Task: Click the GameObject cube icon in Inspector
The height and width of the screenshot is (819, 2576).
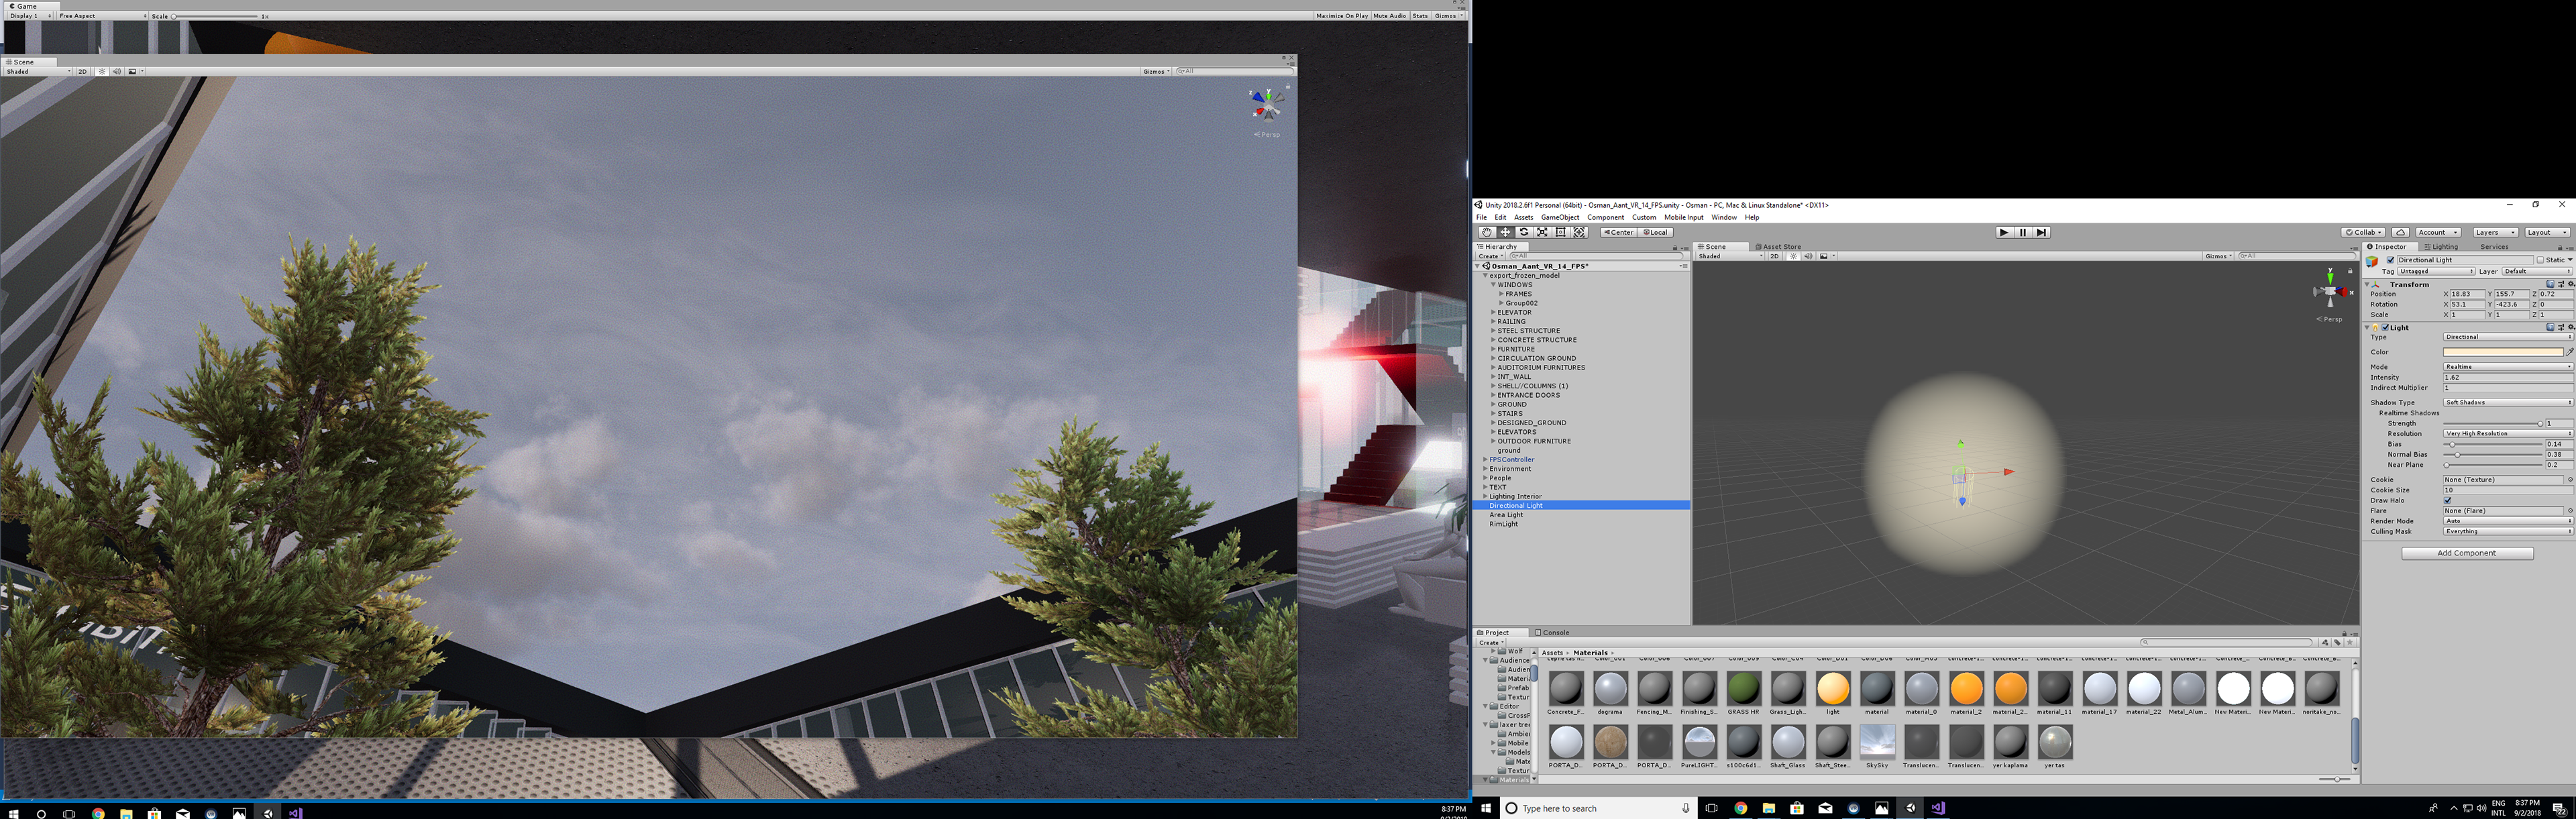Action: (x=2372, y=261)
